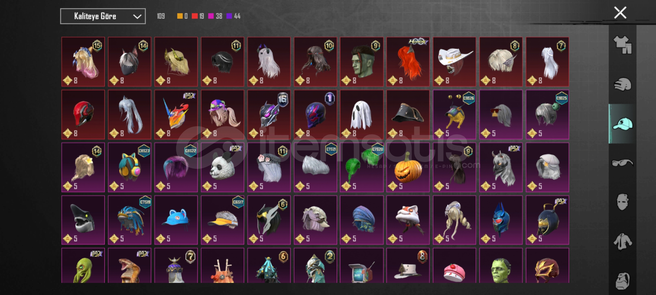Viewport: 656px width, 295px height.
Task: Choose the shark head hat item
Action: [83, 220]
